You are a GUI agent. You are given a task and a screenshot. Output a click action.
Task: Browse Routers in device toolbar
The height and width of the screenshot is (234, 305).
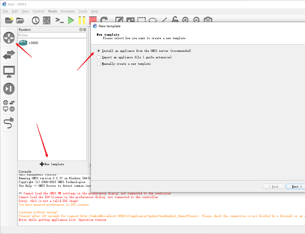point(9,38)
